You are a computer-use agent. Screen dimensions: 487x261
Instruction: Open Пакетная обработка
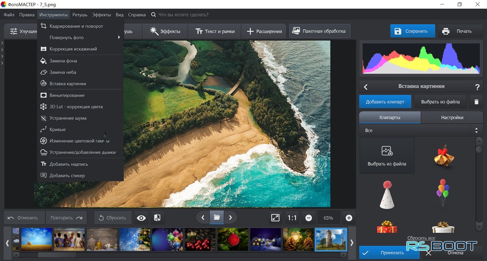pyautogui.click(x=319, y=31)
